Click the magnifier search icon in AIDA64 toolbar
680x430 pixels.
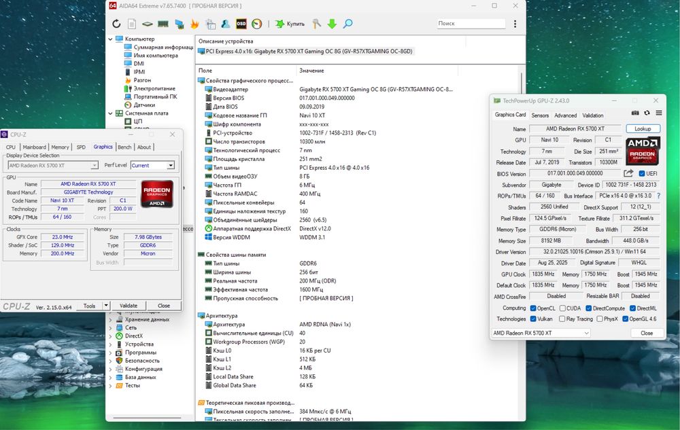point(347,24)
